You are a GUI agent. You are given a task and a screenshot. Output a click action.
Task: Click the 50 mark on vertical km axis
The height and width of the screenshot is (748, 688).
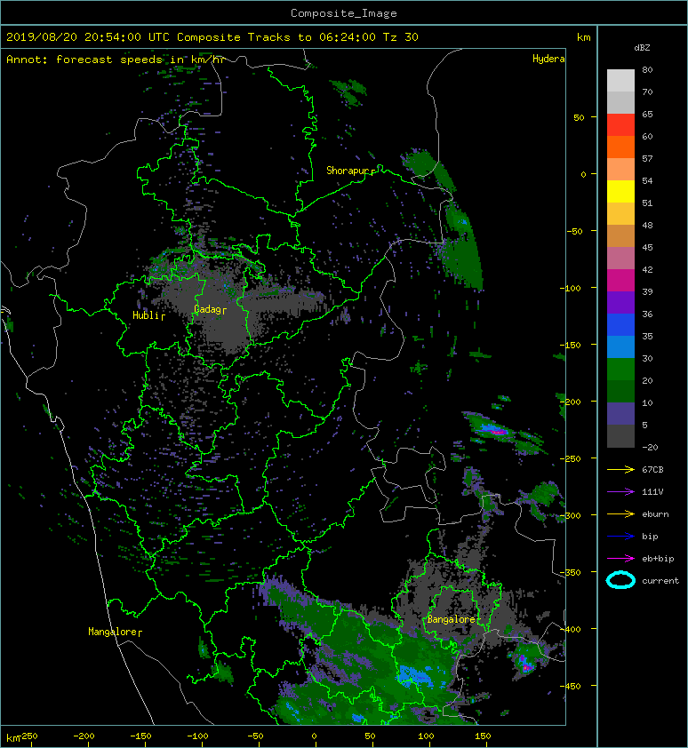[x=579, y=117]
